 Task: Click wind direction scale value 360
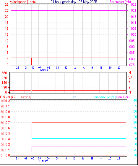(x=4, y=73)
